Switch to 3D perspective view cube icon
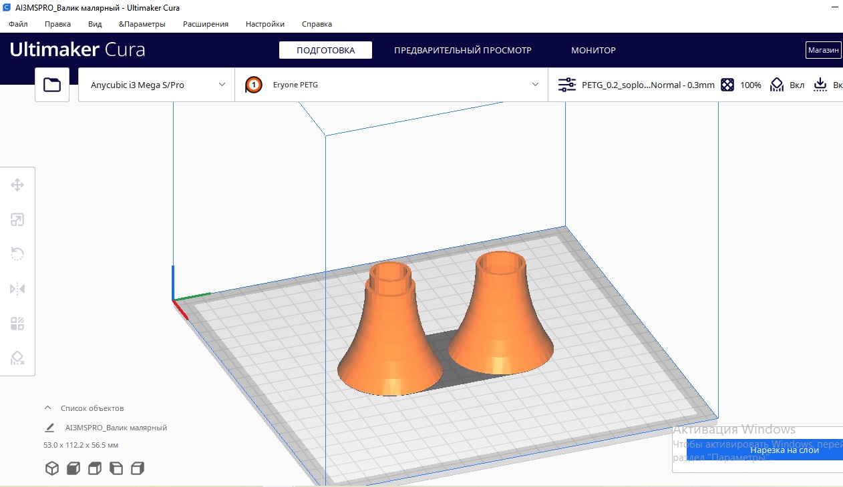 (x=52, y=468)
